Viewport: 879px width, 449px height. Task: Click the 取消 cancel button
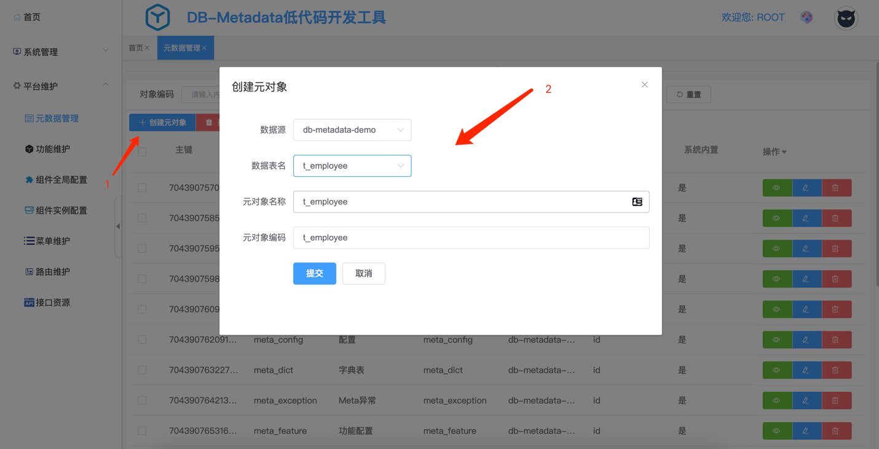363,273
